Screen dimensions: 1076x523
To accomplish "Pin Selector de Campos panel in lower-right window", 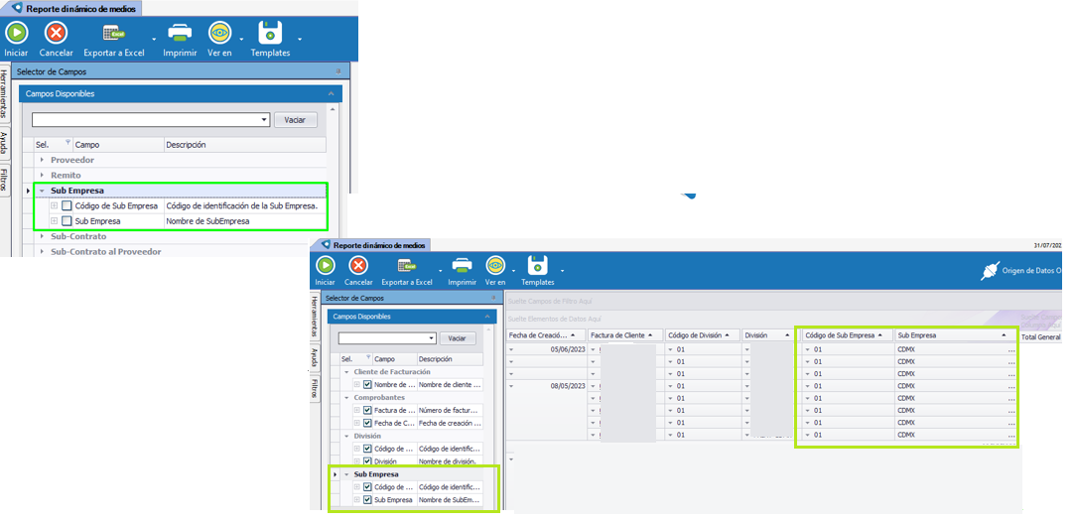I will [x=493, y=299].
